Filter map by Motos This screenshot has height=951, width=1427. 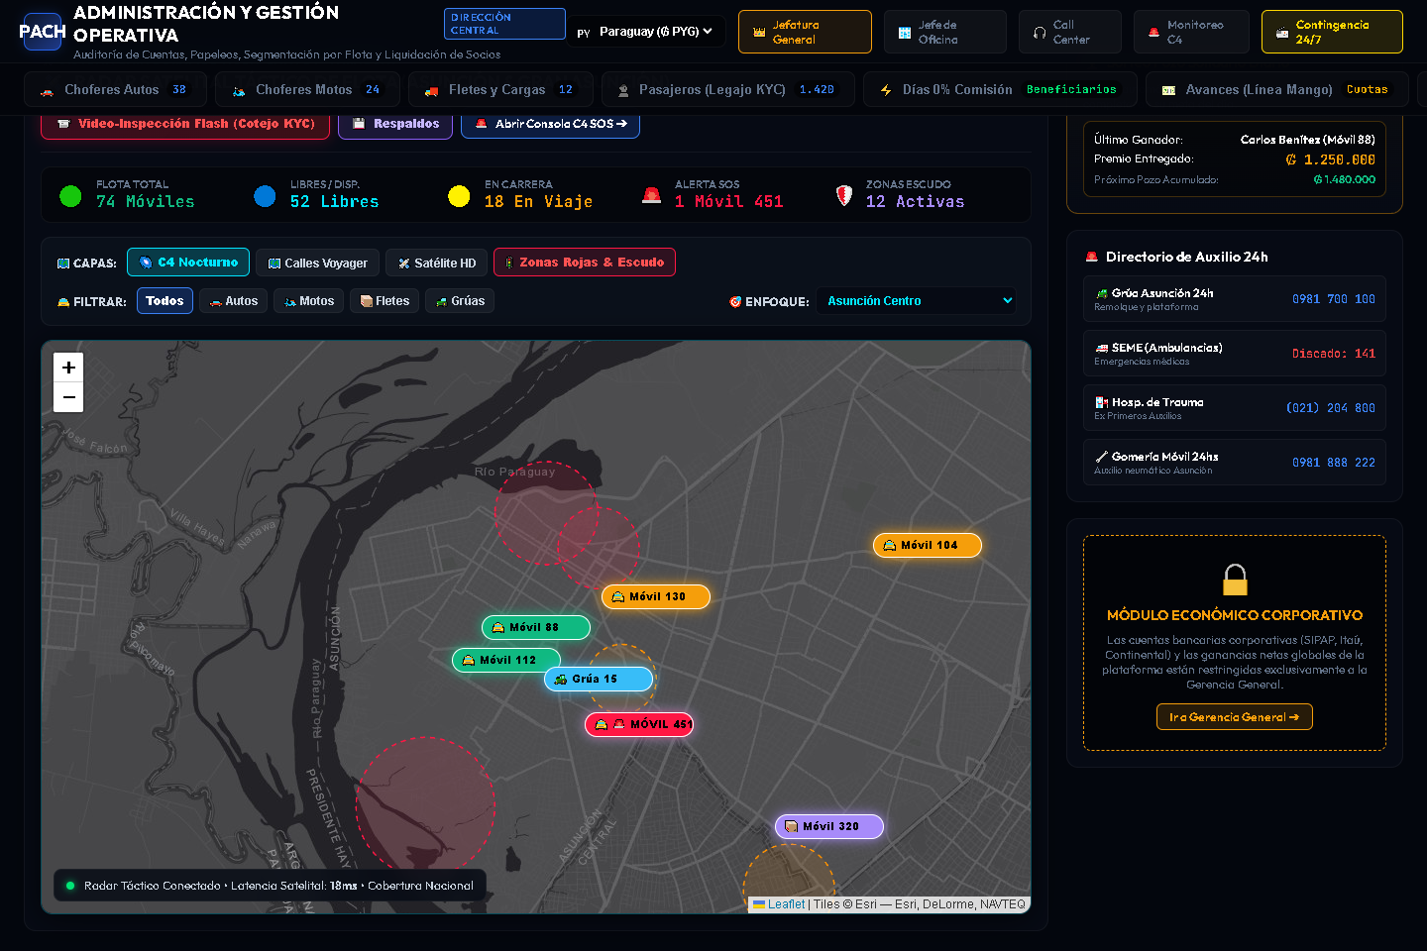(309, 301)
